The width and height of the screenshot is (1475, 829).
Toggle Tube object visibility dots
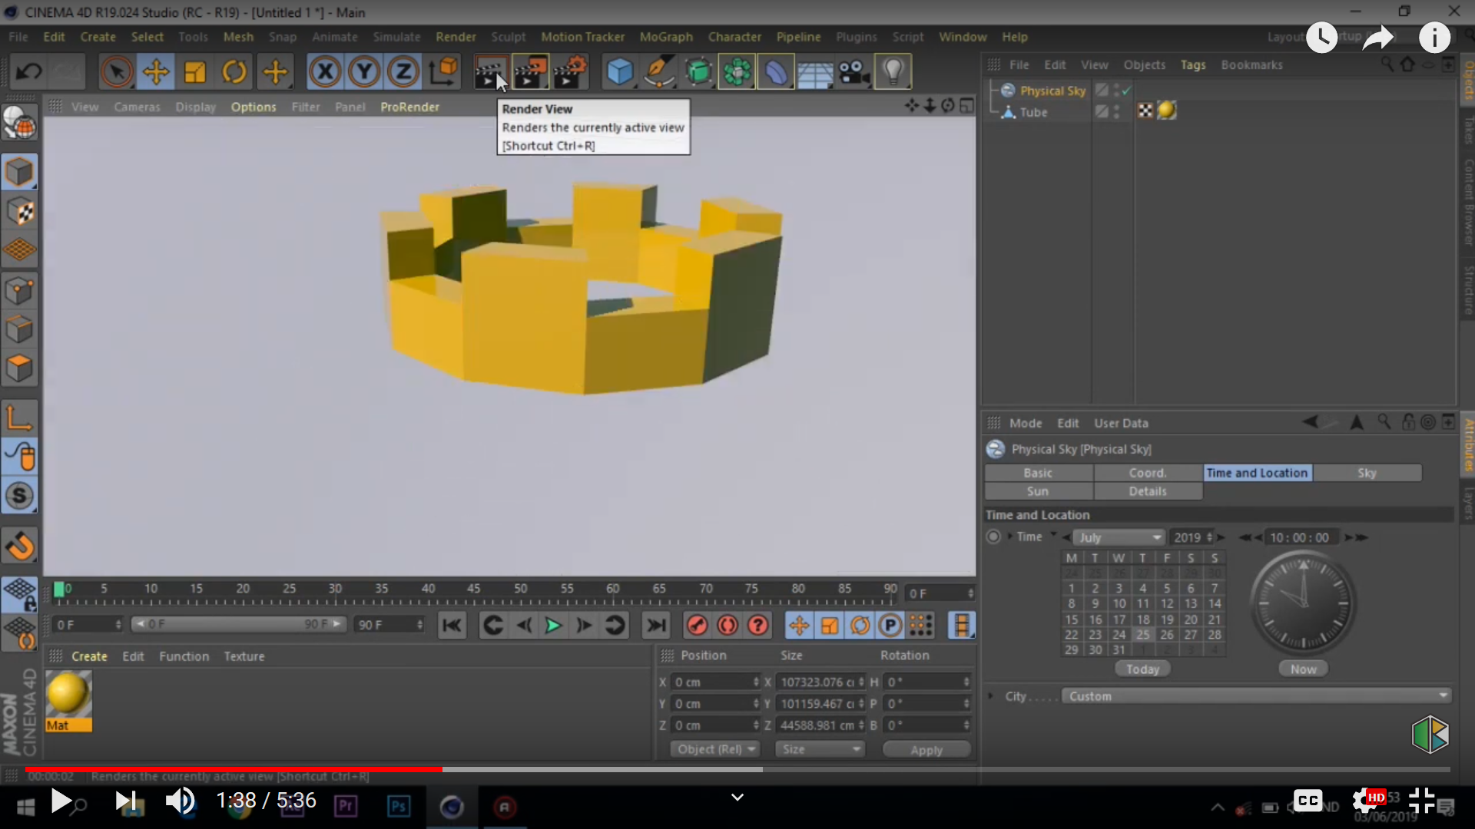click(1116, 112)
